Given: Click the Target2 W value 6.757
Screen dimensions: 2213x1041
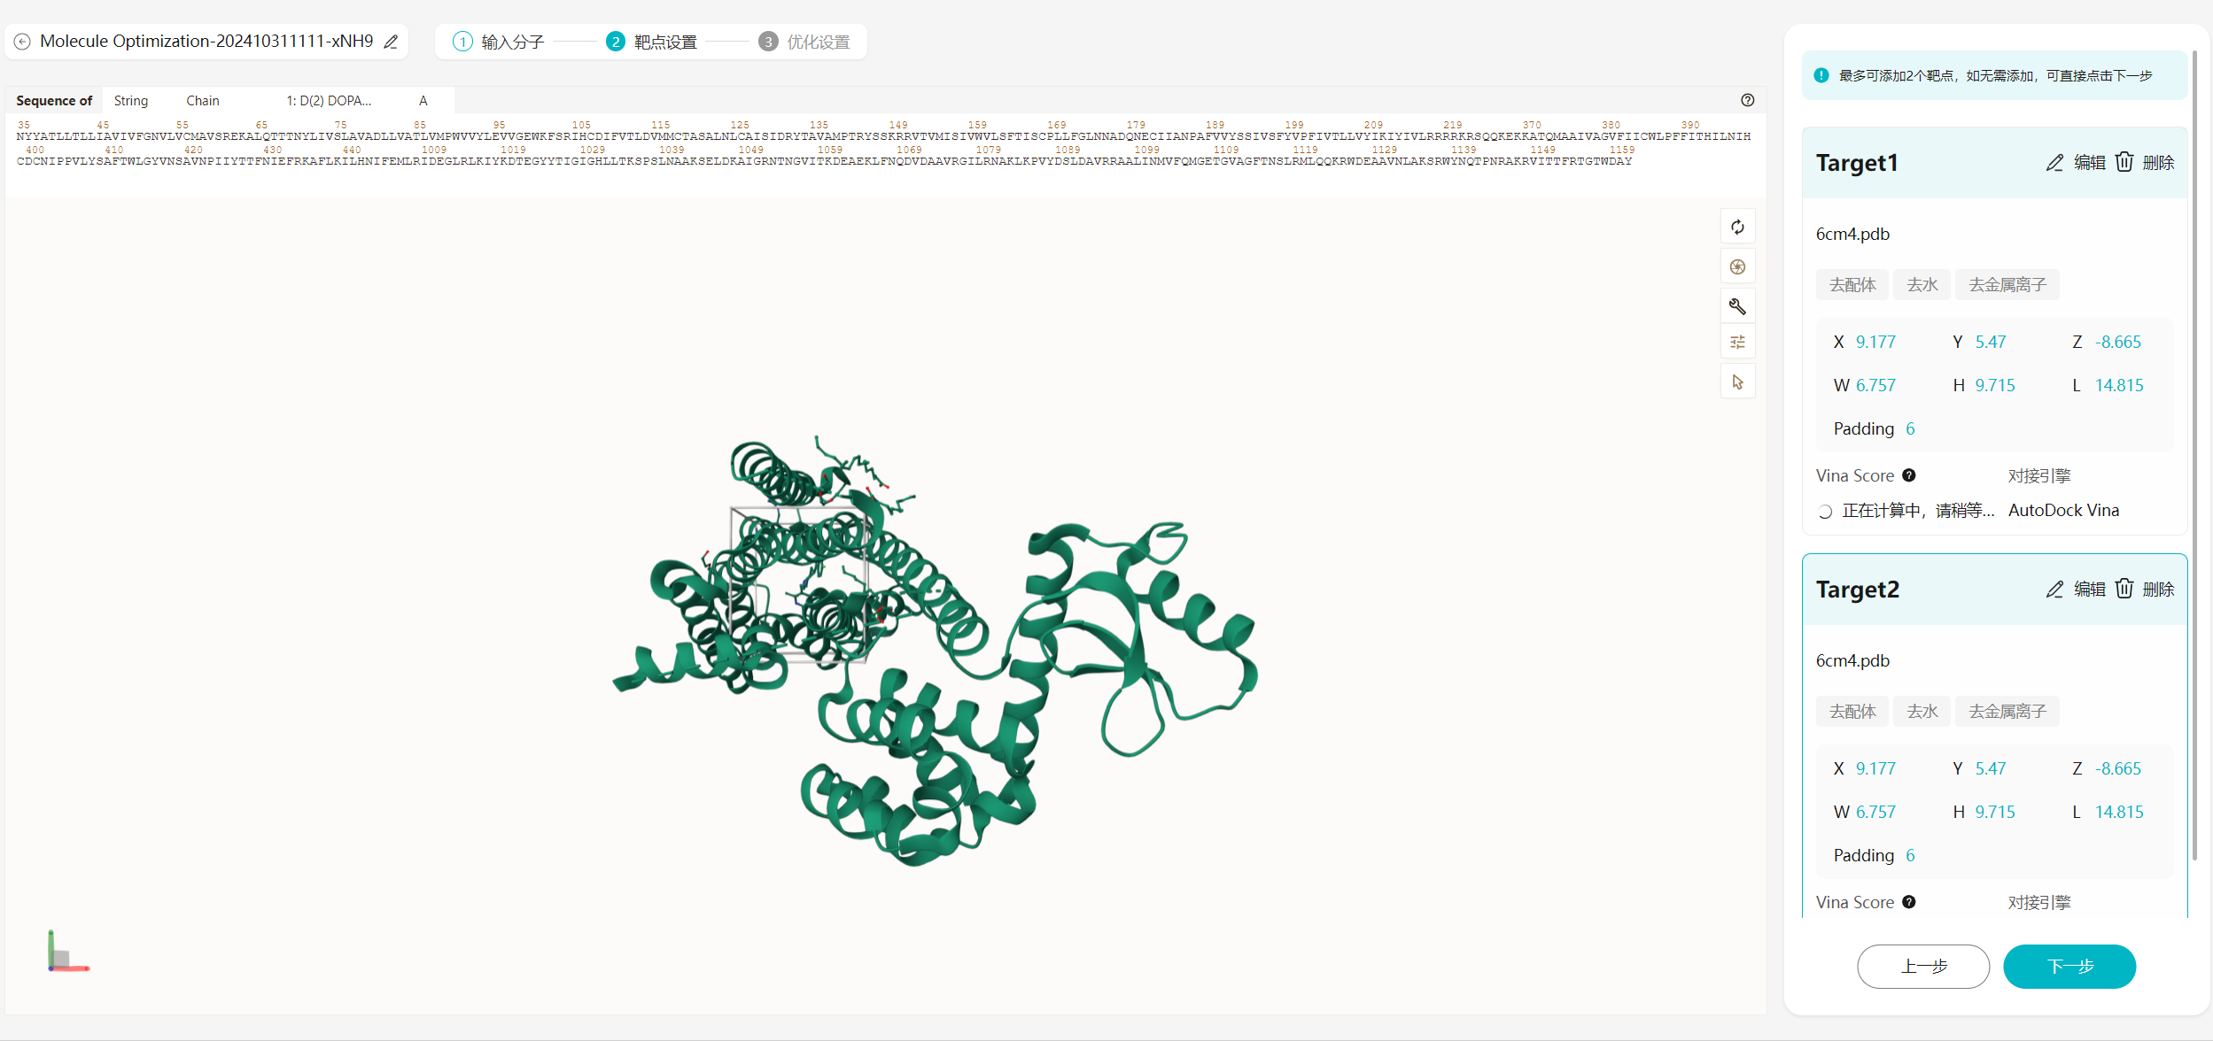Looking at the screenshot, I should (1875, 812).
